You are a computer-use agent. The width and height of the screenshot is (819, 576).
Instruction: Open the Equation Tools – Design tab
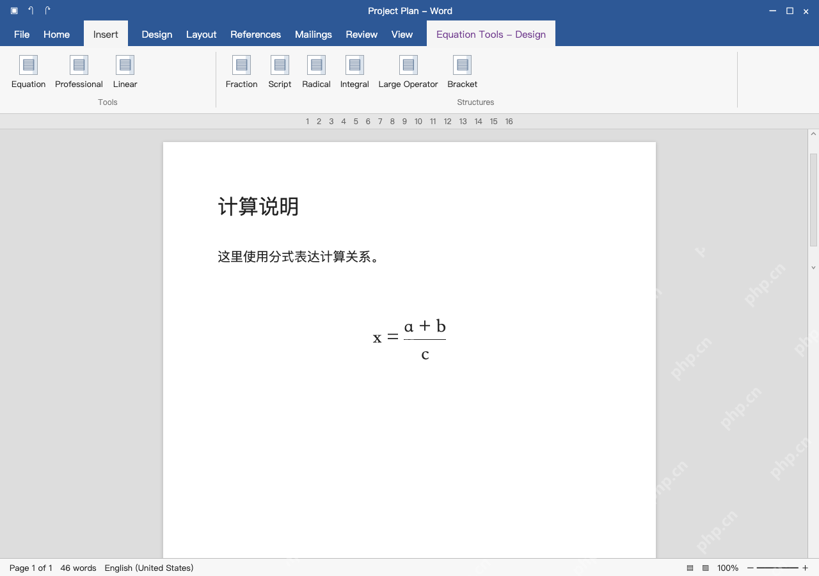pyautogui.click(x=491, y=34)
